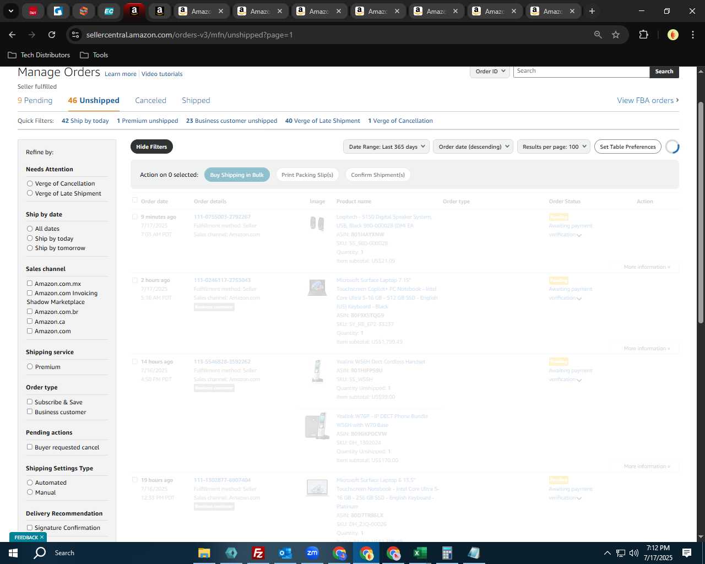Switch to the 46 Unshipped tab

click(94, 100)
